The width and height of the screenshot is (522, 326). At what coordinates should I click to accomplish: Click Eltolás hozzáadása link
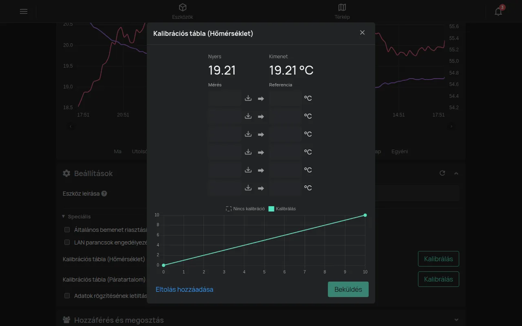pyautogui.click(x=184, y=289)
